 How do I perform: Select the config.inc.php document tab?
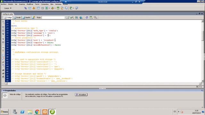click(8, 14)
